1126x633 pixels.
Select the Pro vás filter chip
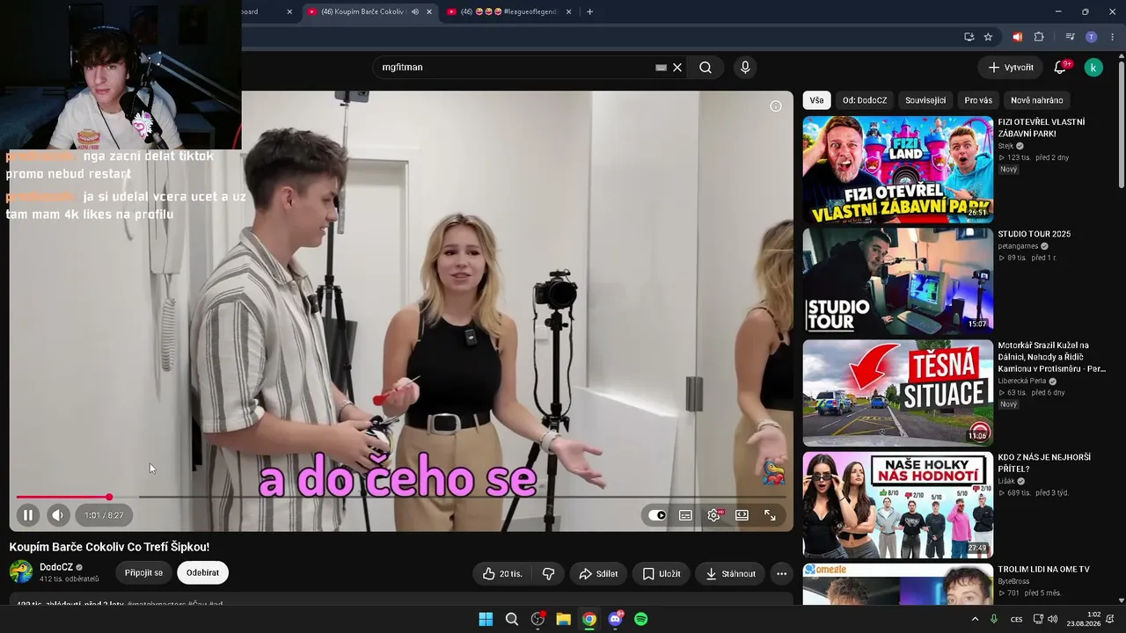978,100
